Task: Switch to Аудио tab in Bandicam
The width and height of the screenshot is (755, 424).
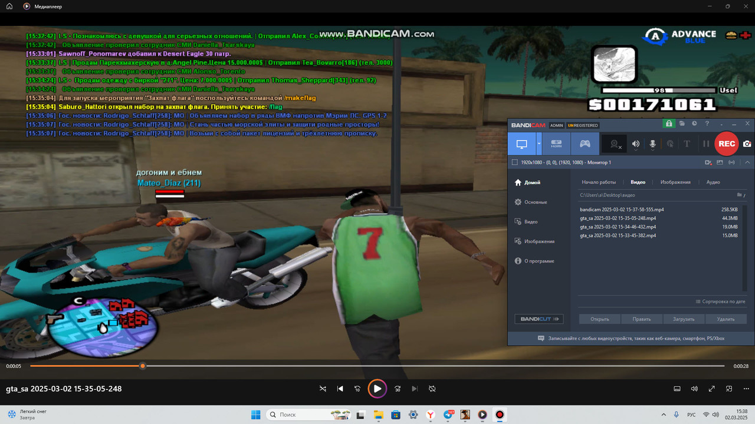Action: [x=713, y=182]
